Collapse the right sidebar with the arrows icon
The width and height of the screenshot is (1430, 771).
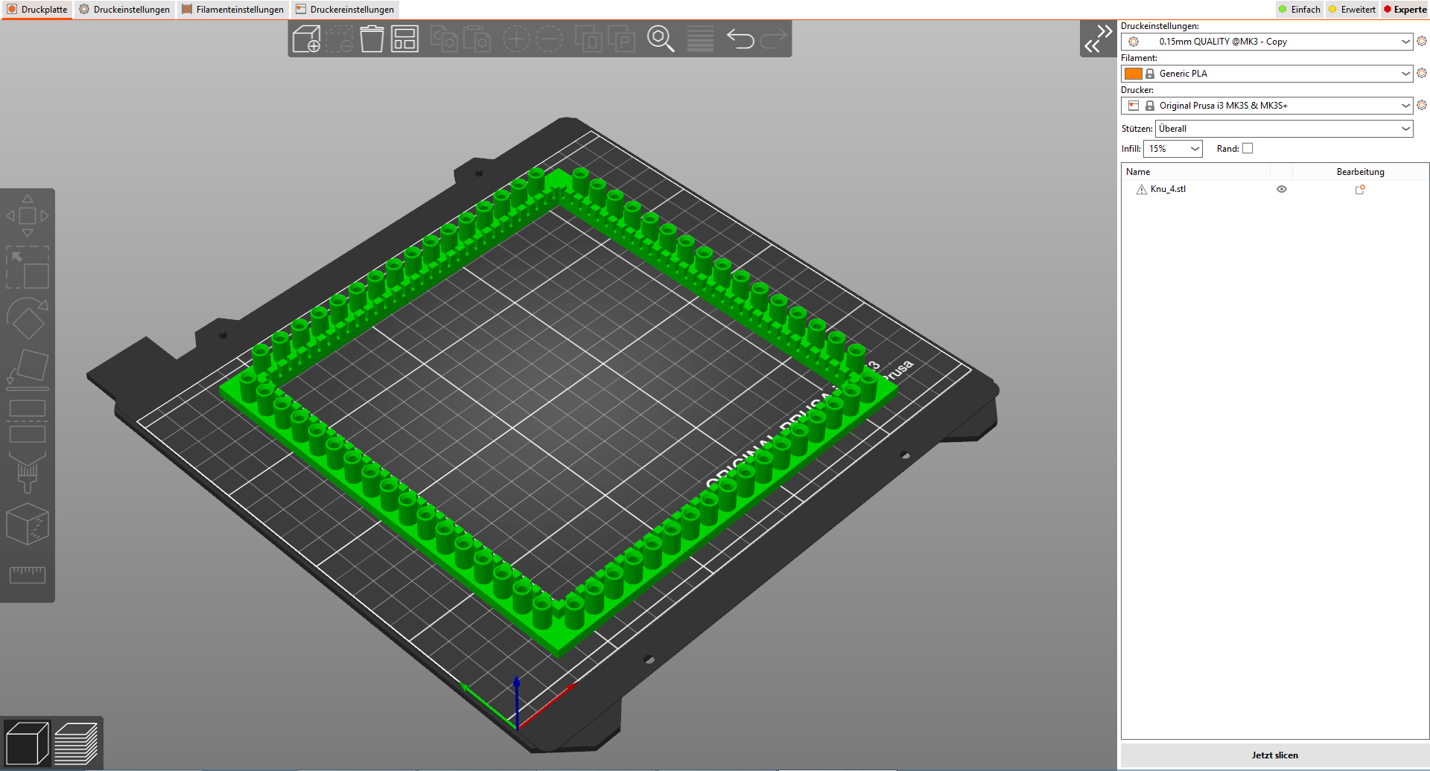1098,39
